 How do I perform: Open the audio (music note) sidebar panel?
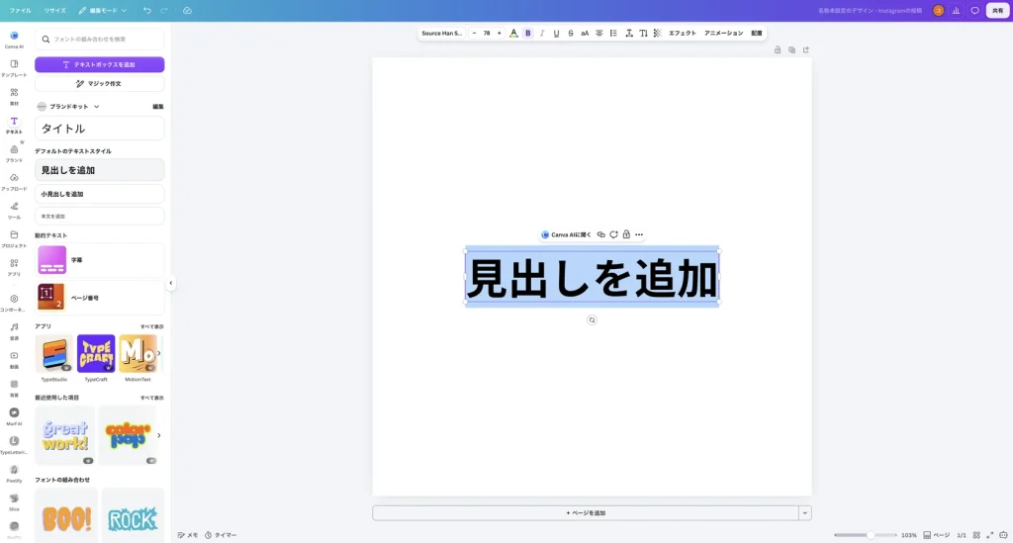[14, 330]
